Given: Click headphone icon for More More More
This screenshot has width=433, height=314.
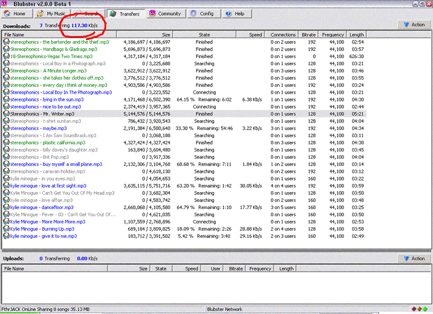Looking at the screenshot, I should click(x=6, y=222).
